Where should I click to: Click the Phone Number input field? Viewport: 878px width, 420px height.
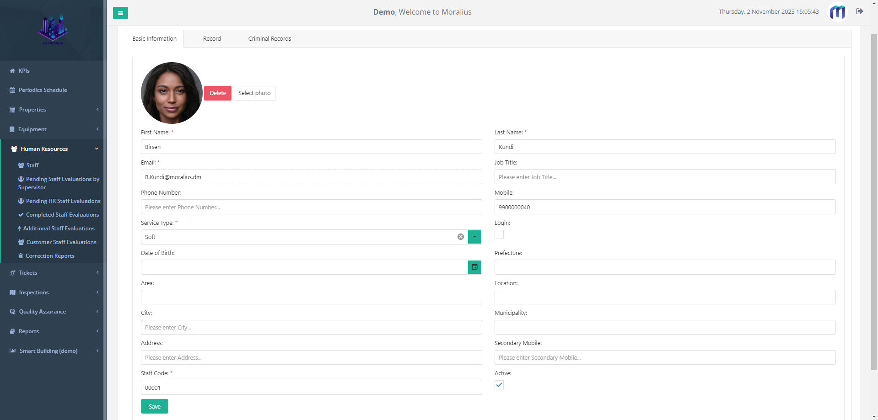311,207
